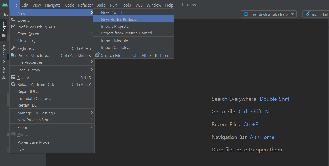Click the Resource Manager sidebar icon

click(x=4, y=78)
